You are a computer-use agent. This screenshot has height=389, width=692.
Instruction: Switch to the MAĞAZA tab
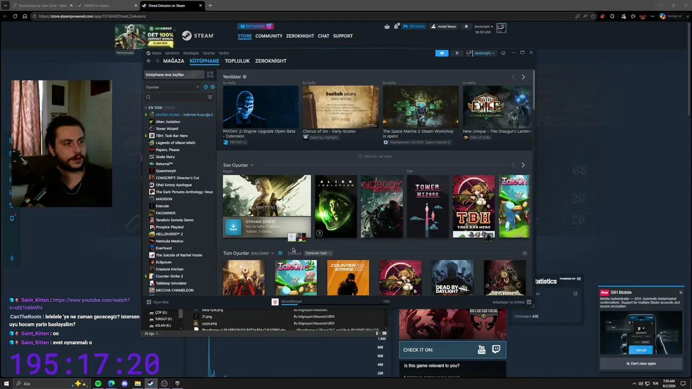pos(174,61)
